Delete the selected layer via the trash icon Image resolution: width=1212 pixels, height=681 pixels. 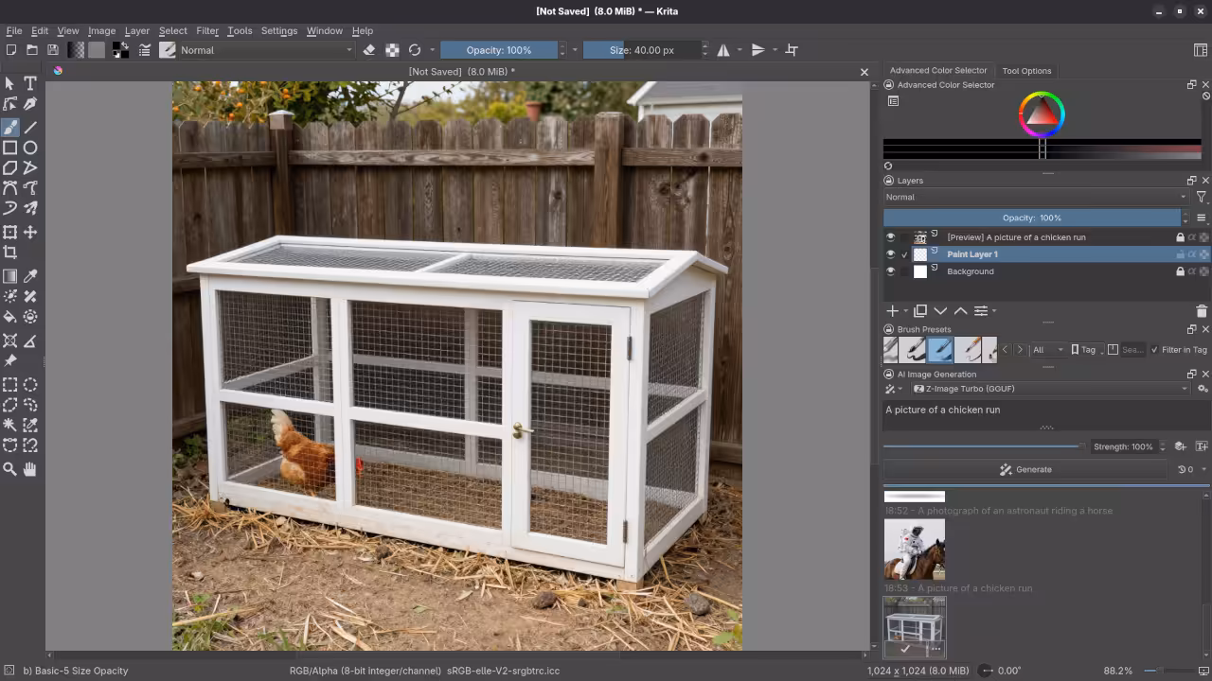1202,310
